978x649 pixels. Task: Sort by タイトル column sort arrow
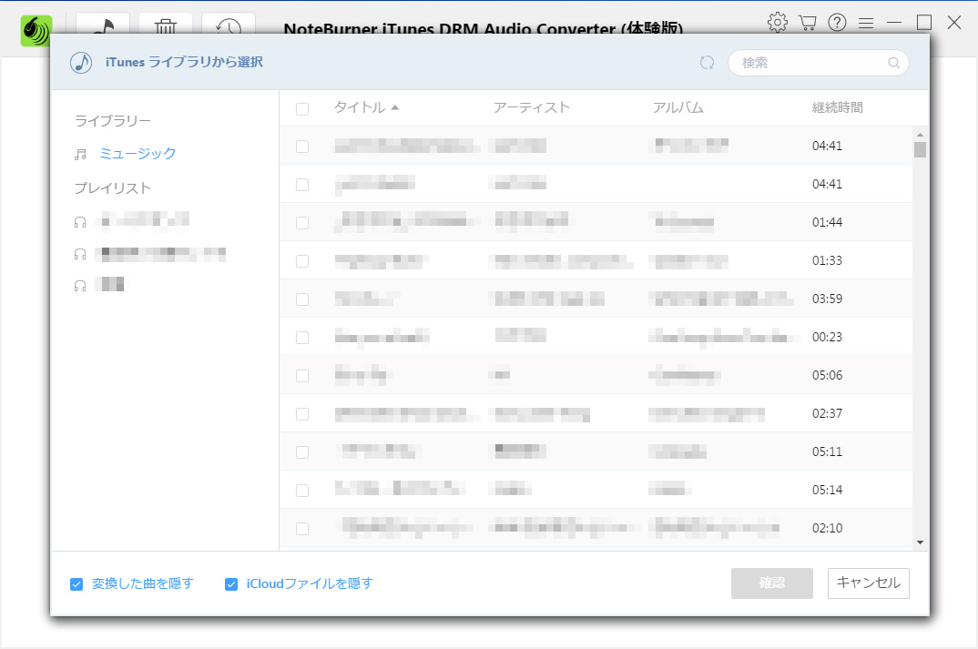pyautogui.click(x=395, y=107)
